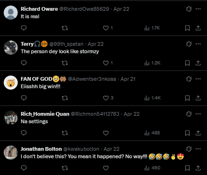This screenshot has height=175, width=207.
Task: Like Rich_Hommie Quan's 'Na settings' tweet
Action: [106, 133]
